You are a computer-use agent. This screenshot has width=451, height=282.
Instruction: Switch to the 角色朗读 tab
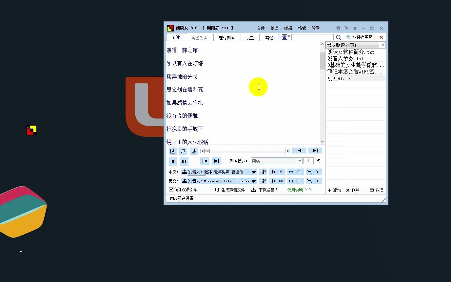click(x=200, y=37)
